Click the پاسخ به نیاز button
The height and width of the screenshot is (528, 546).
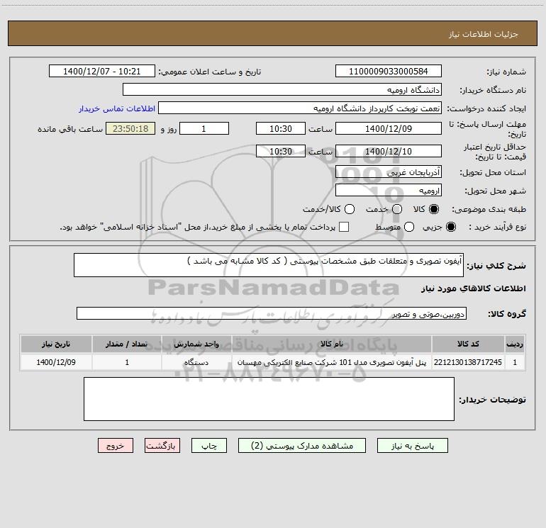pos(412,446)
